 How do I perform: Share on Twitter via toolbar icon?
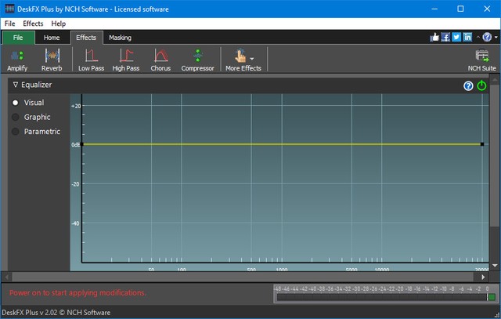point(456,37)
